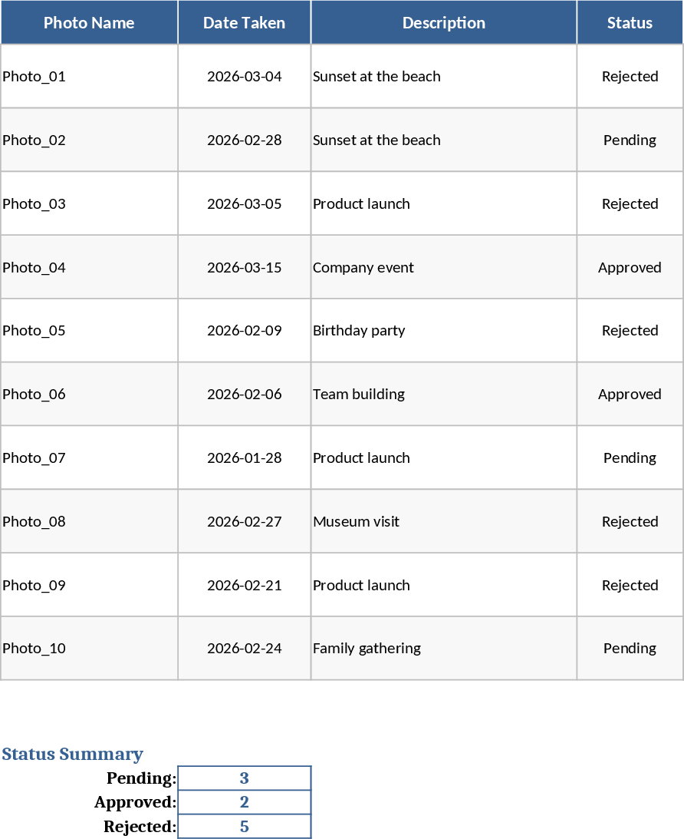
Task: Click the Family gathering description cell
Action: pos(443,648)
